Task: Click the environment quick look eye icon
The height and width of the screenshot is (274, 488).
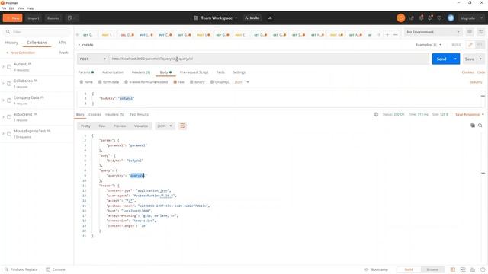Action: coord(470,32)
